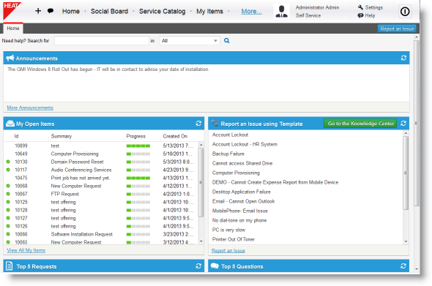Screen dimensions: 432x286
Task: Click the plus new item icon
Action: tap(38, 11)
